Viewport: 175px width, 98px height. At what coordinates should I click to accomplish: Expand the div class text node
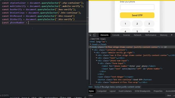click(x=97, y=58)
